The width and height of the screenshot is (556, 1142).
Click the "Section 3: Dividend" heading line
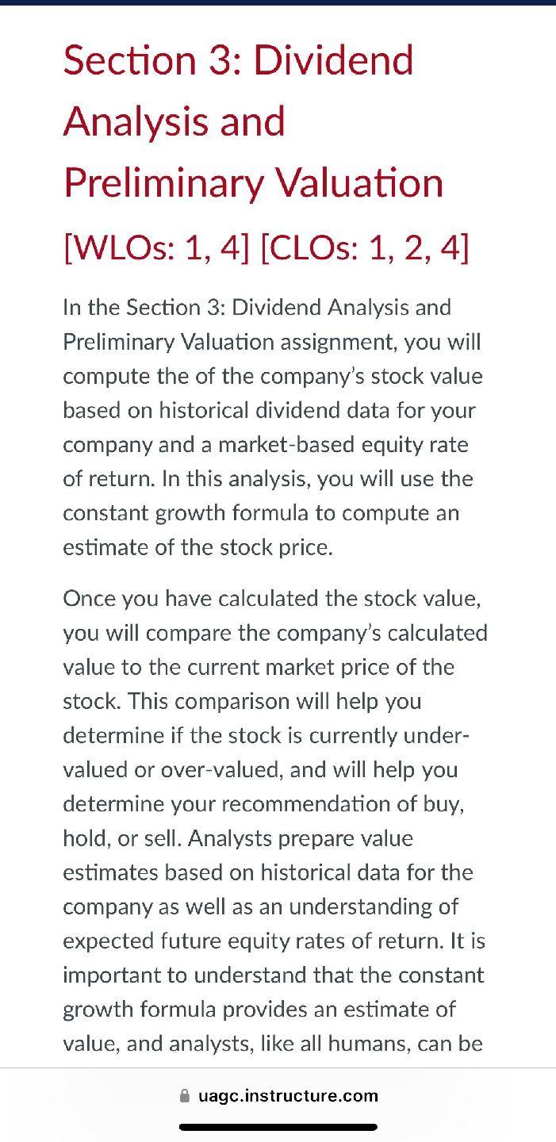[238, 60]
